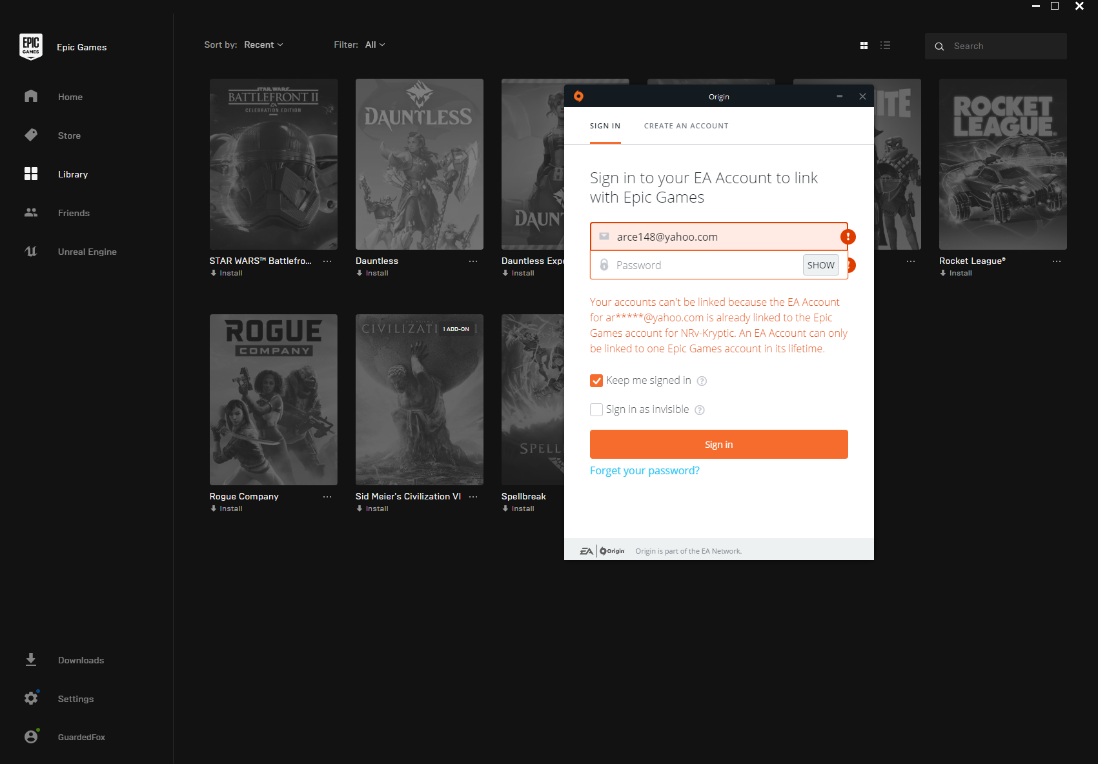Screen dimensions: 1098x764
Task: Select the Rogue Company cover thumbnail
Action: tap(273, 399)
